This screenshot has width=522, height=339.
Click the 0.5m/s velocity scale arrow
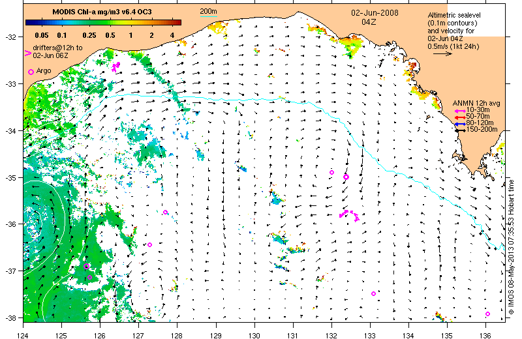coord(443,53)
